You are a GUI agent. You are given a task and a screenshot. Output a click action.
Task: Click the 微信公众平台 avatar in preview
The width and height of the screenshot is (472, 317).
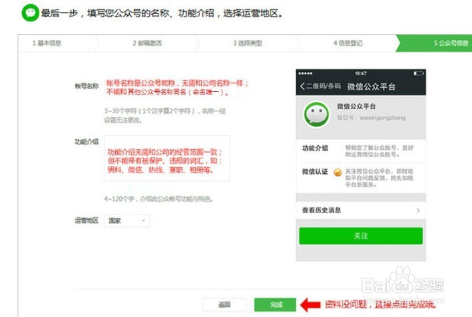tap(316, 115)
